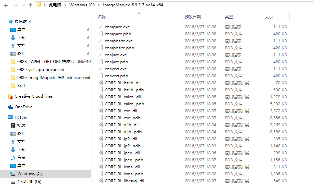Open pinned 桌面 under 快速访问
314x185 pixels.
click(x=21, y=30)
